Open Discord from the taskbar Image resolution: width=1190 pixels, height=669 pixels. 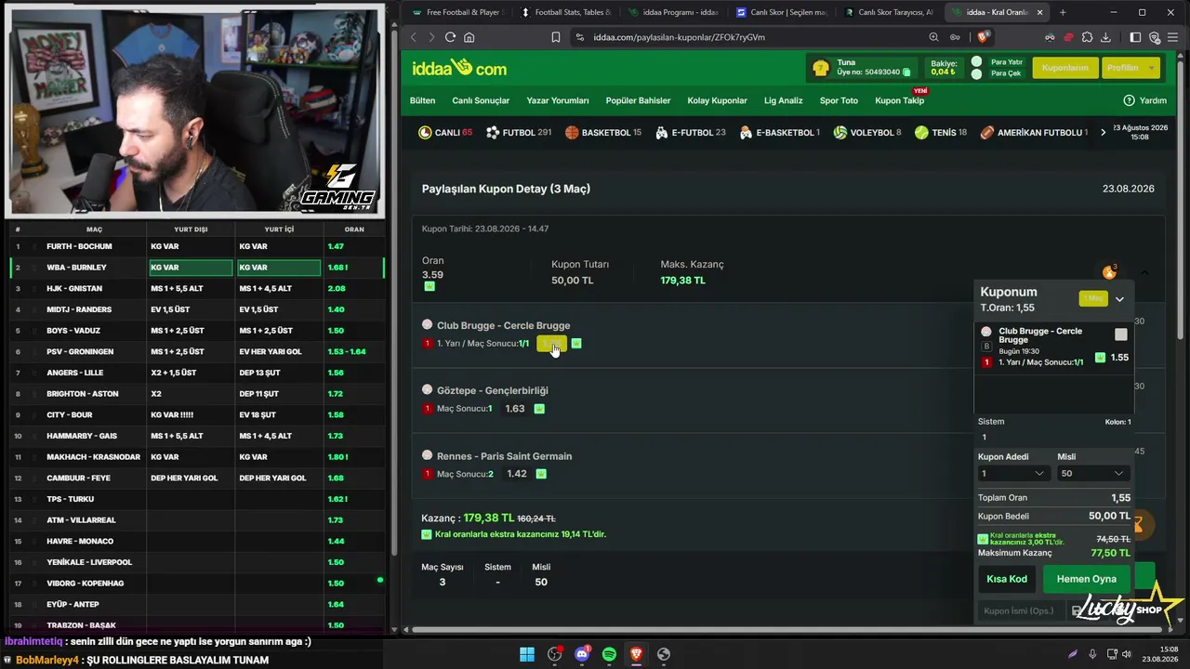click(582, 654)
